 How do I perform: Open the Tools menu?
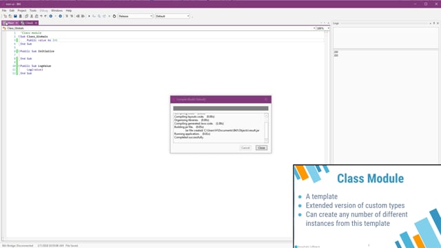click(x=33, y=10)
